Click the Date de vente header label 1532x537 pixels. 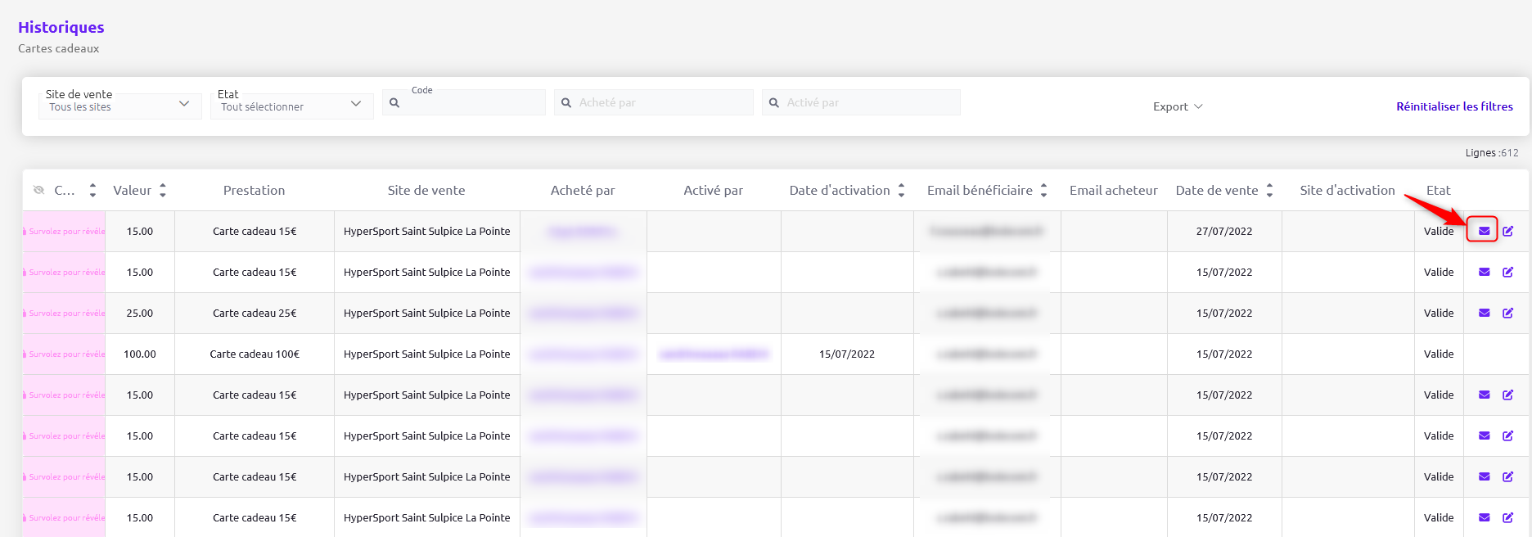point(1217,190)
